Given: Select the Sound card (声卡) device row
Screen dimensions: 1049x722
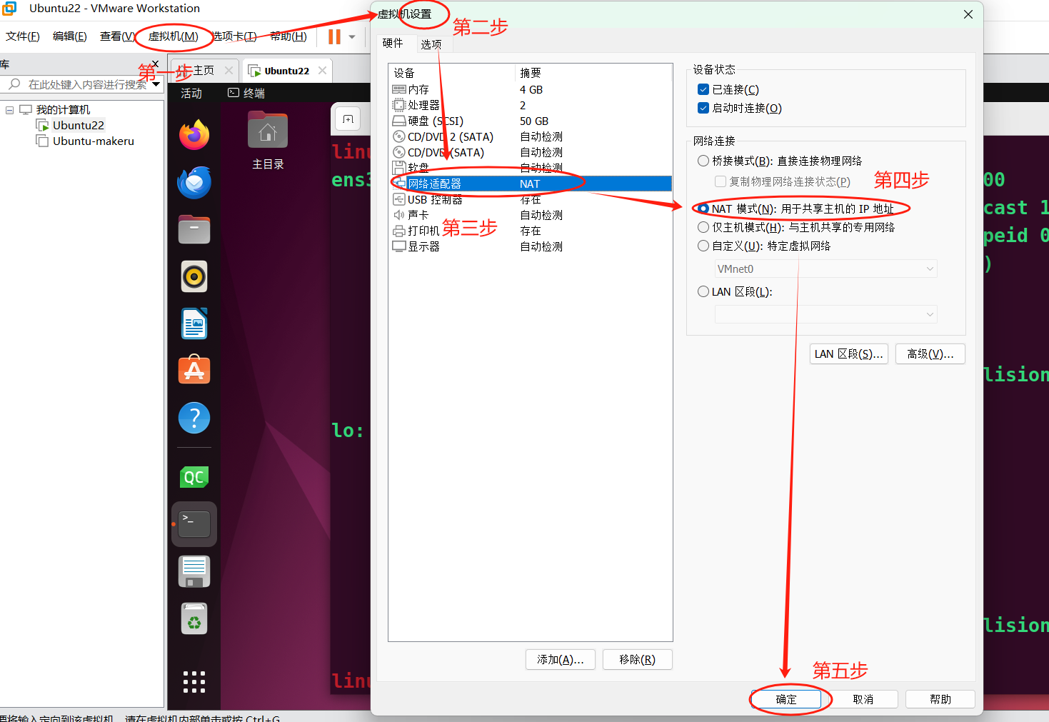Looking at the screenshot, I should (530, 215).
